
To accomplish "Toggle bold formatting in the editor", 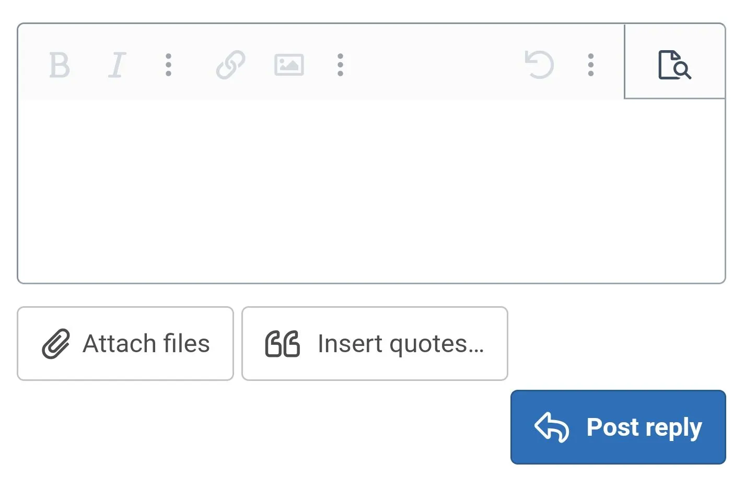I will 59,65.
